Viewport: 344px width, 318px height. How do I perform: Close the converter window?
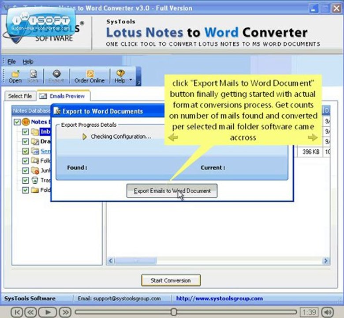337,8
